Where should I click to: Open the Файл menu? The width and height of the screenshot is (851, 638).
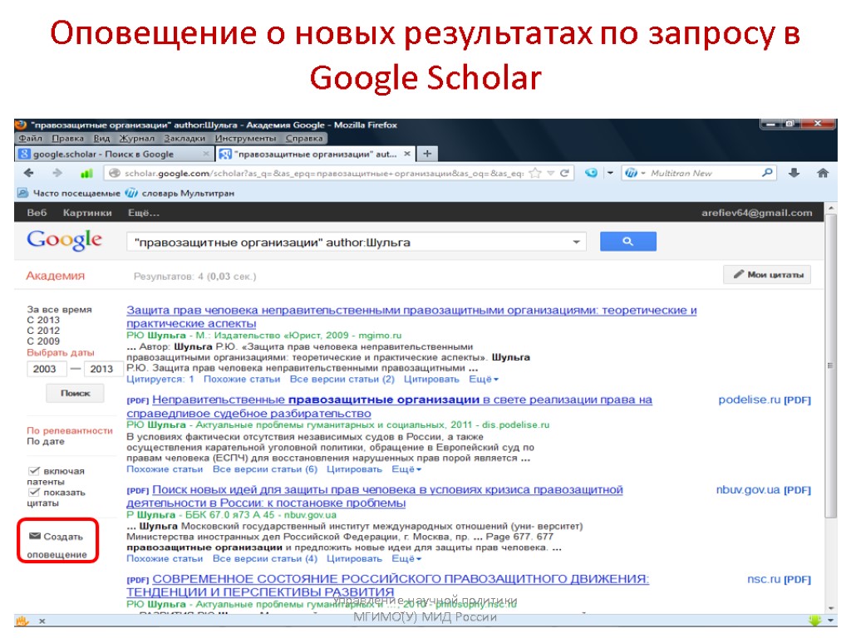pyautogui.click(x=31, y=139)
